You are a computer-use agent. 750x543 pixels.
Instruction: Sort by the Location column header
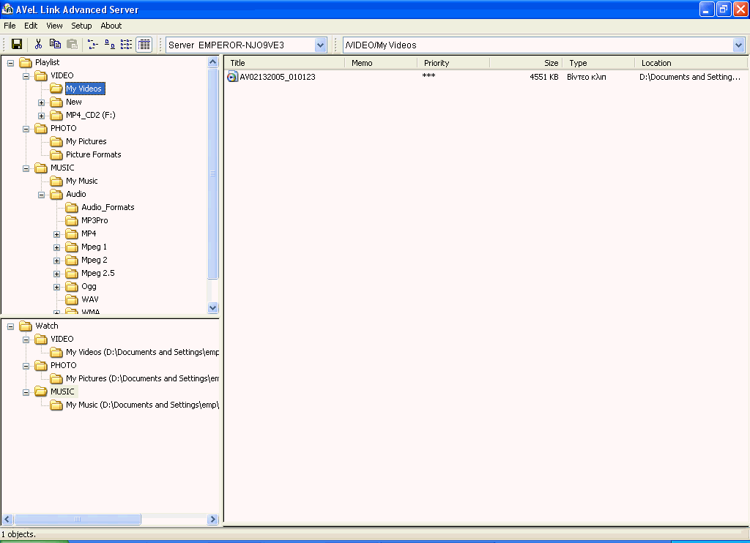691,63
